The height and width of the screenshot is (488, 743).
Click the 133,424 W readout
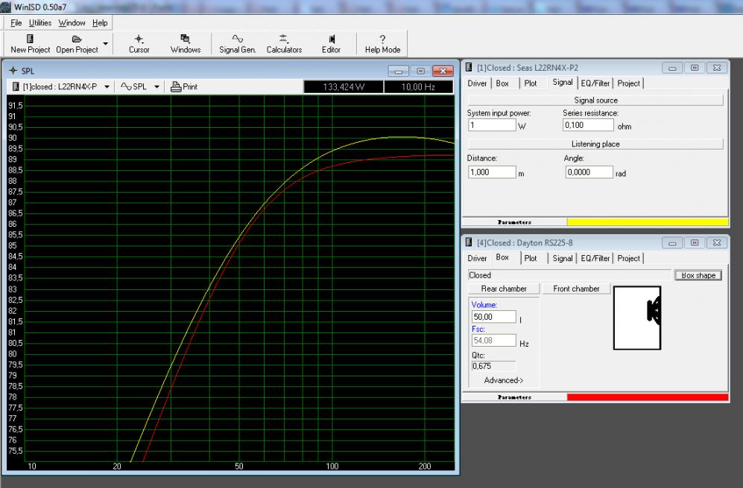pos(344,87)
